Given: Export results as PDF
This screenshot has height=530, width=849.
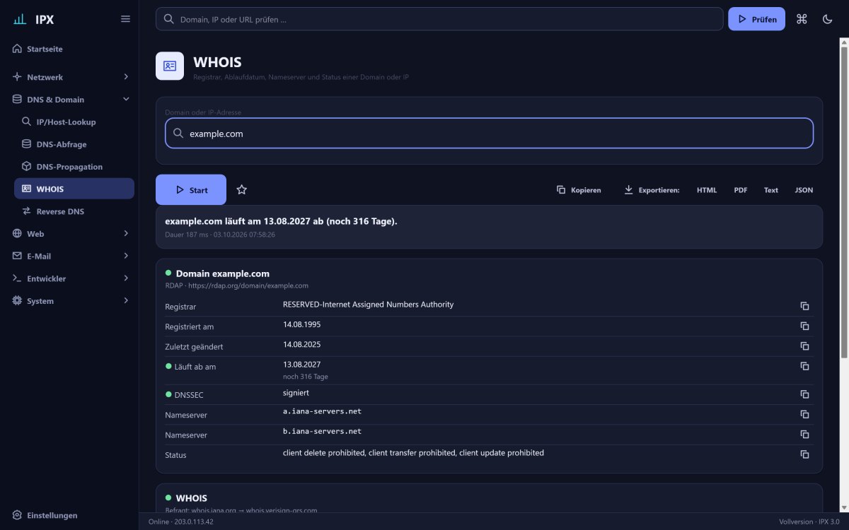Looking at the screenshot, I should pos(741,190).
